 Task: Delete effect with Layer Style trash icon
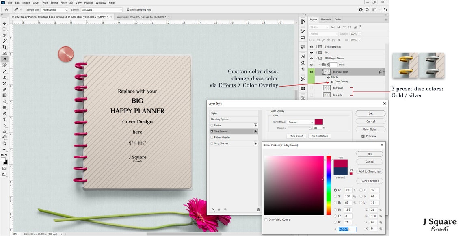pos(258,210)
